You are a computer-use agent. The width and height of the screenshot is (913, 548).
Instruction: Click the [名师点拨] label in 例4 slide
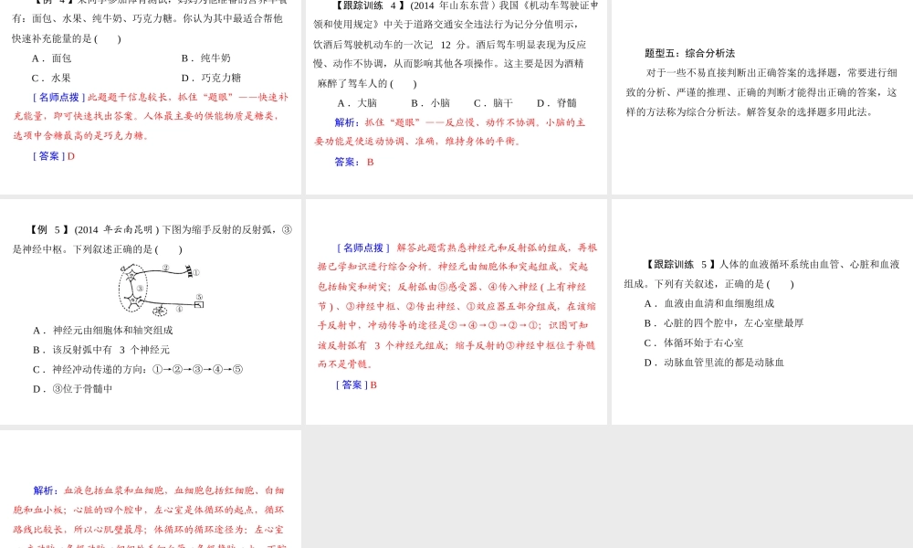pos(58,97)
